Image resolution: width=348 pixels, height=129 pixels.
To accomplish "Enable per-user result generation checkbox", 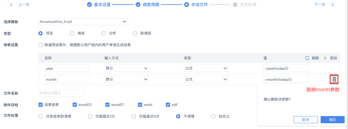I will (x=40, y=45).
